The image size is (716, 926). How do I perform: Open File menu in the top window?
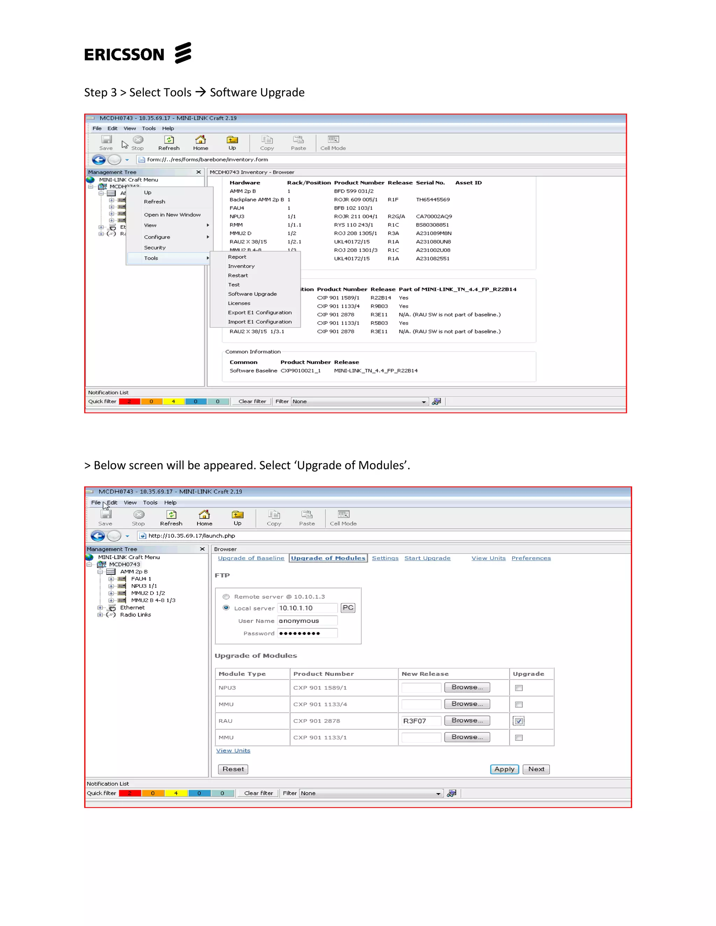point(97,128)
